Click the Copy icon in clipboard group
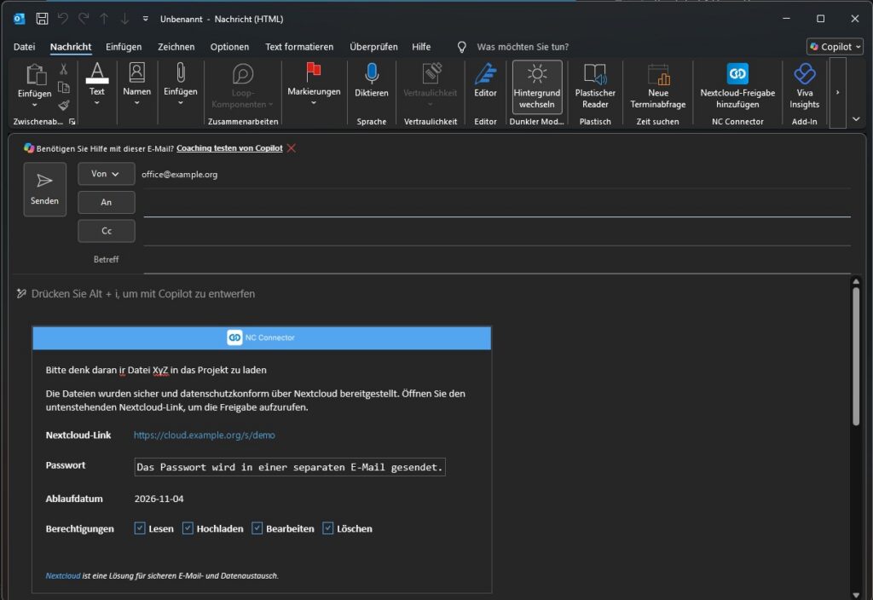Image resolution: width=873 pixels, height=600 pixels. [63, 87]
